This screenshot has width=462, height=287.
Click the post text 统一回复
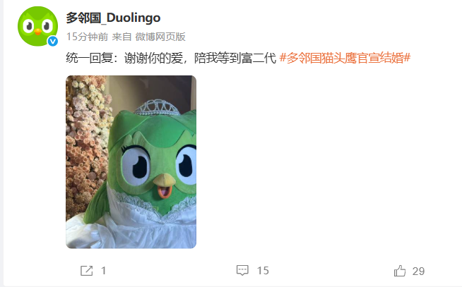coord(89,58)
